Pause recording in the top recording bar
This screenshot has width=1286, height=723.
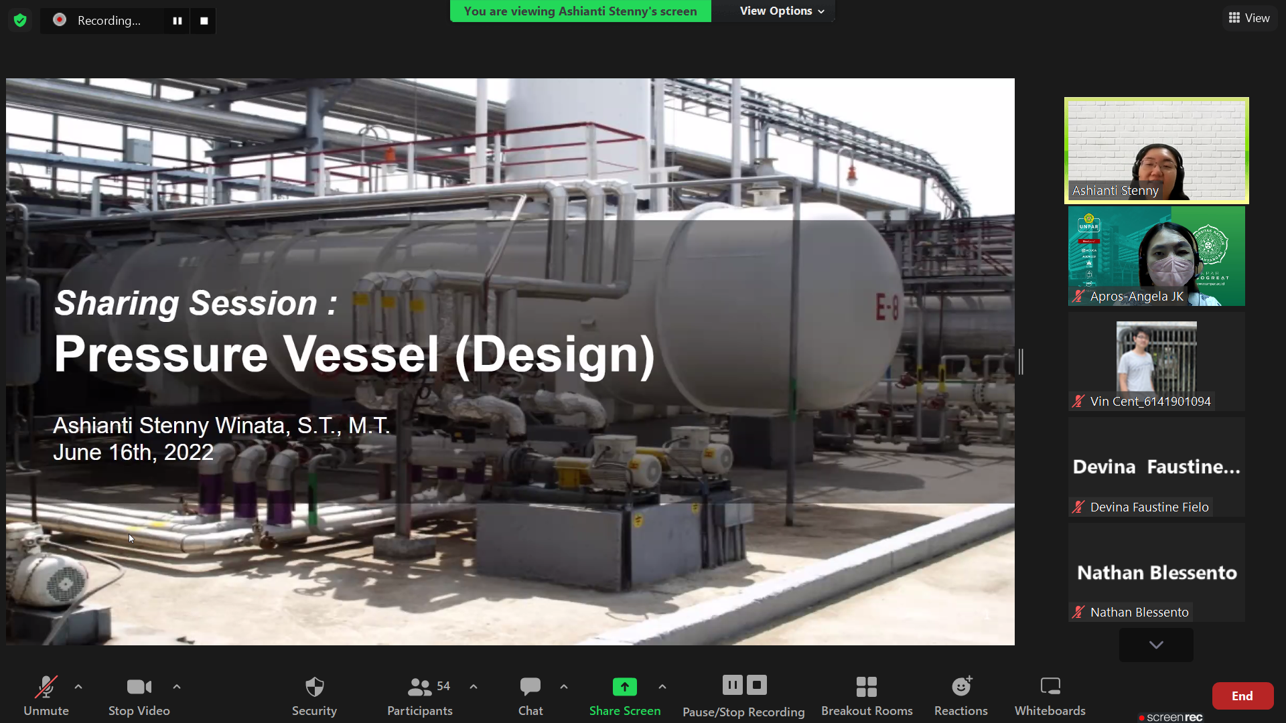177,21
